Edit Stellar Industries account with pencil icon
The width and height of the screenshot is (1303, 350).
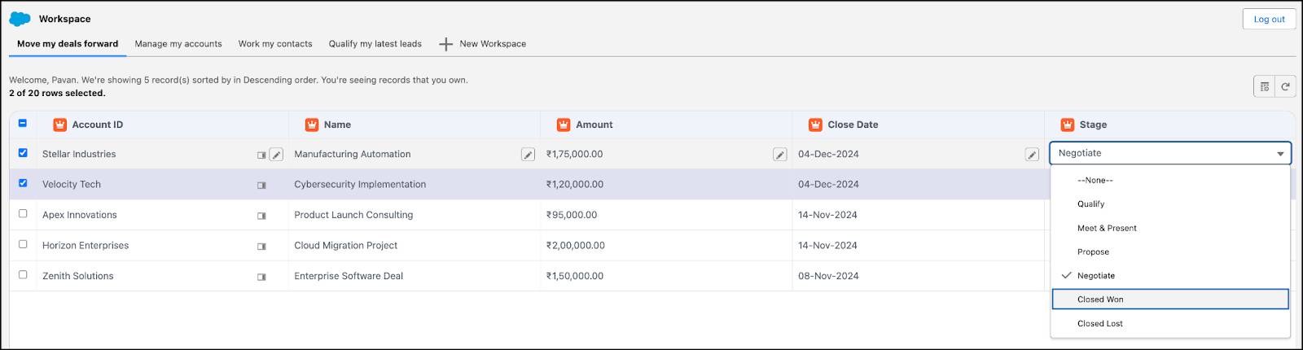276,155
